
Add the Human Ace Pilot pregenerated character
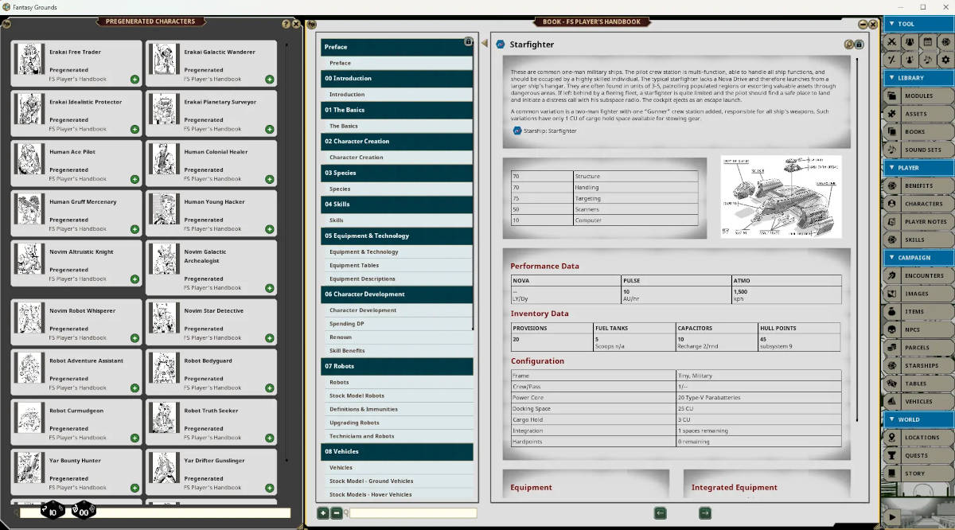tap(134, 179)
